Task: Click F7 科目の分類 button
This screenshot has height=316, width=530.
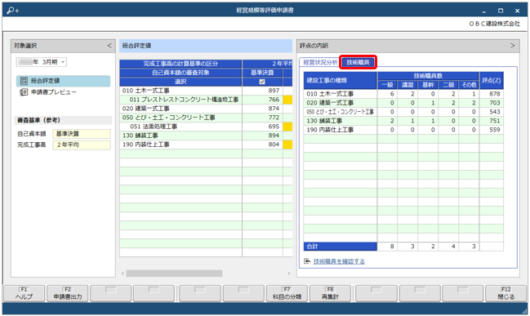Action: [287, 293]
